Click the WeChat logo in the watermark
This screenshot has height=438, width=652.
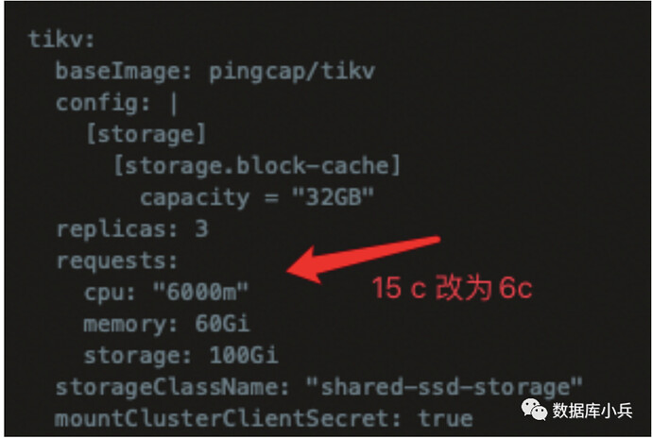[534, 410]
